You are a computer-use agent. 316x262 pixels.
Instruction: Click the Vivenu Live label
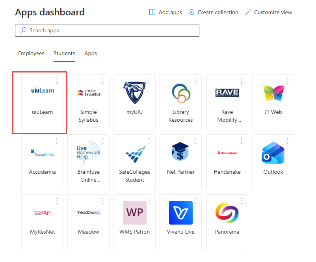click(x=181, y=232)
